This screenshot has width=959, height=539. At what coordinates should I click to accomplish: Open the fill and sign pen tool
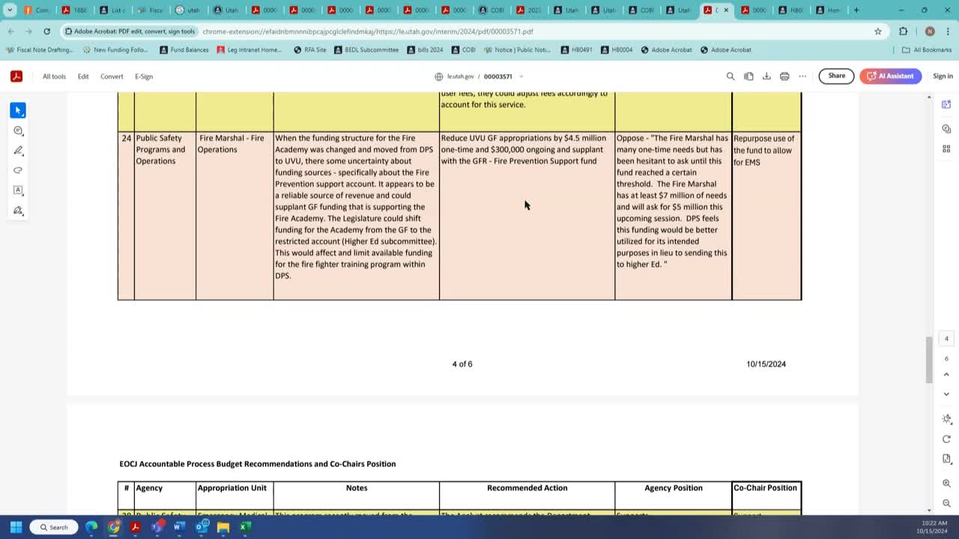18,210
